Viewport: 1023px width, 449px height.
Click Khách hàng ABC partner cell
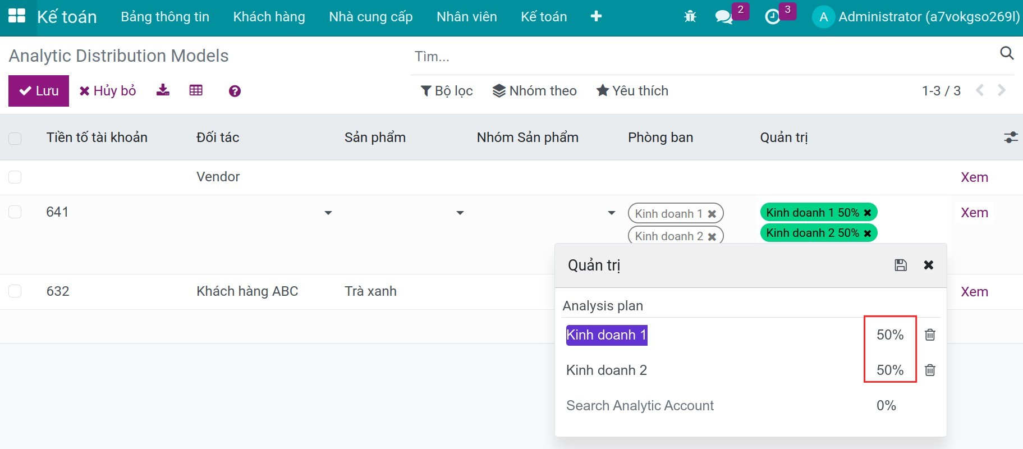point(247,291)
